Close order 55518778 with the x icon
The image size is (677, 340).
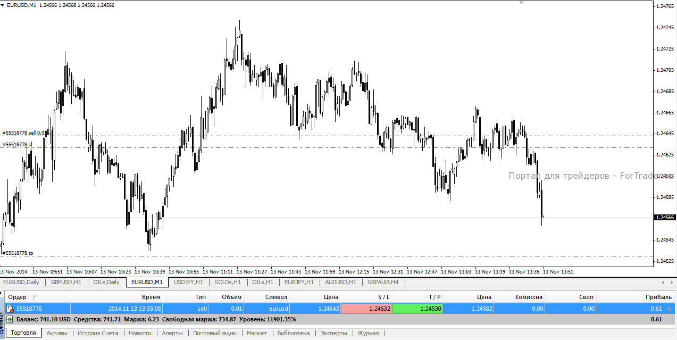669,309
